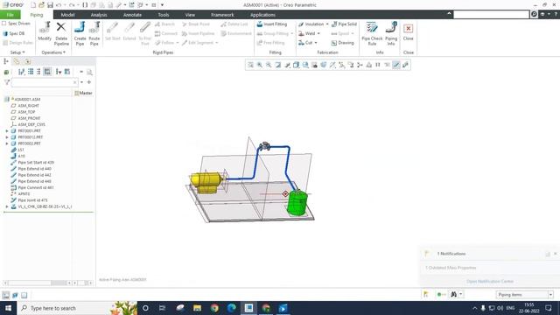This screenshot has width=560, height=315.
Task: Expand the VL_L_CHK fitting node in tree
Action: [7, 206]
